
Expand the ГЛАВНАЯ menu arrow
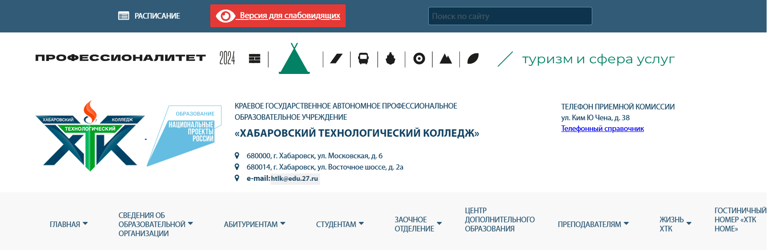point(85,224)
